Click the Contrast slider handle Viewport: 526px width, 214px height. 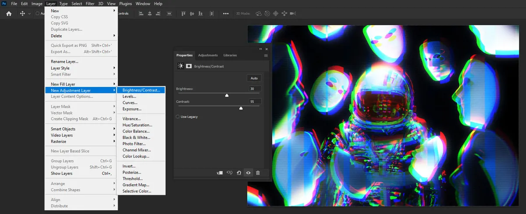coord(241,108)
